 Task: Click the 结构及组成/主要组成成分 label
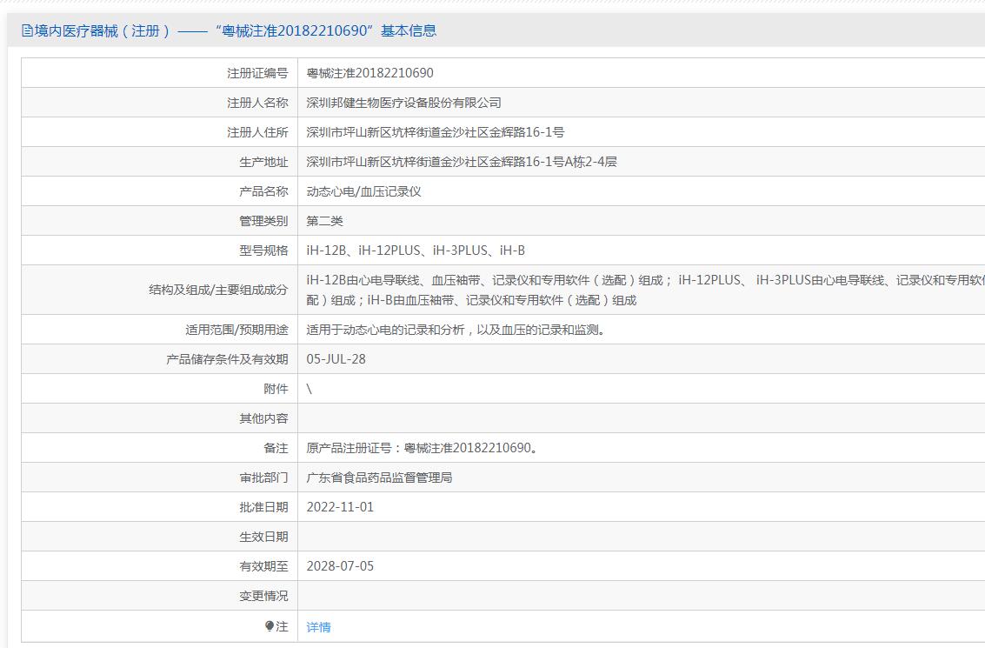coord(218,290)
